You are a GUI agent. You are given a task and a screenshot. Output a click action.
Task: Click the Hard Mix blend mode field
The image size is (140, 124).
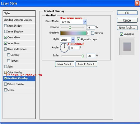(73, 22)
